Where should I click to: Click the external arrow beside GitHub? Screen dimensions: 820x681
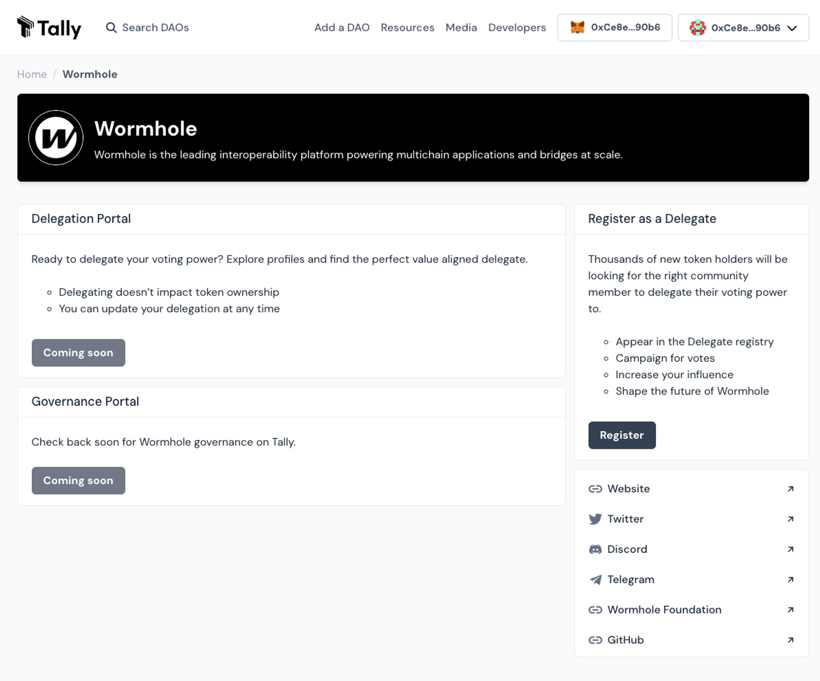click(x=790, y=640)
